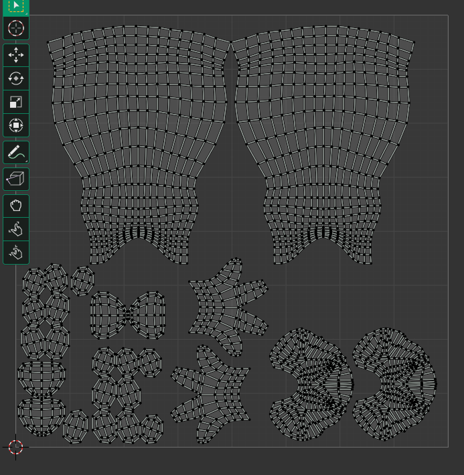
Task: Choose the Move tool with four arrows
Action: [x=16, y=55]
